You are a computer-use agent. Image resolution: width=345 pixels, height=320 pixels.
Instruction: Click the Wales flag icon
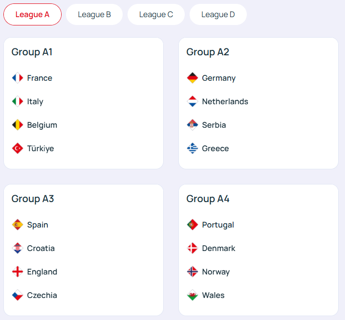(x=193, y=295)
